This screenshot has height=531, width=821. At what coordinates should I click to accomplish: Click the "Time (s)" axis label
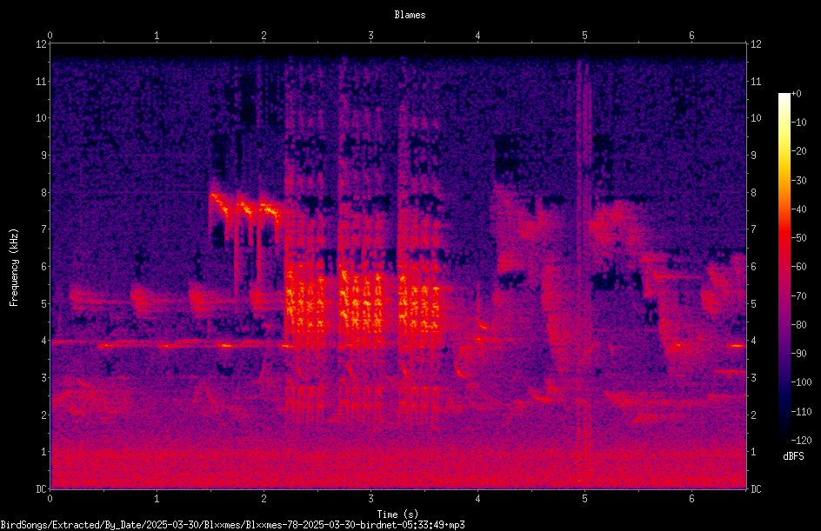tap(398, 514)
